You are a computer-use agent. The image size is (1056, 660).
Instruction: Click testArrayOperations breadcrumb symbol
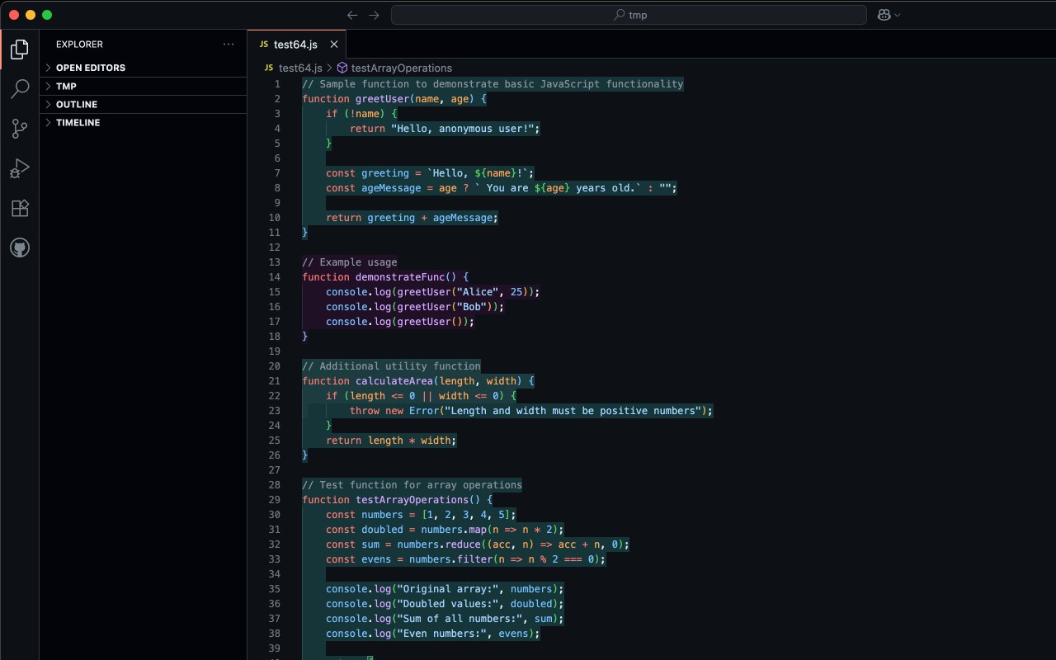[401, 68]
